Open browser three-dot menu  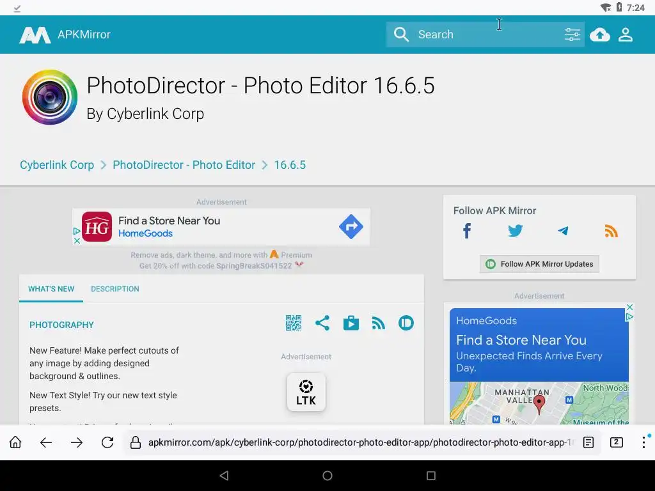[643, 442]
